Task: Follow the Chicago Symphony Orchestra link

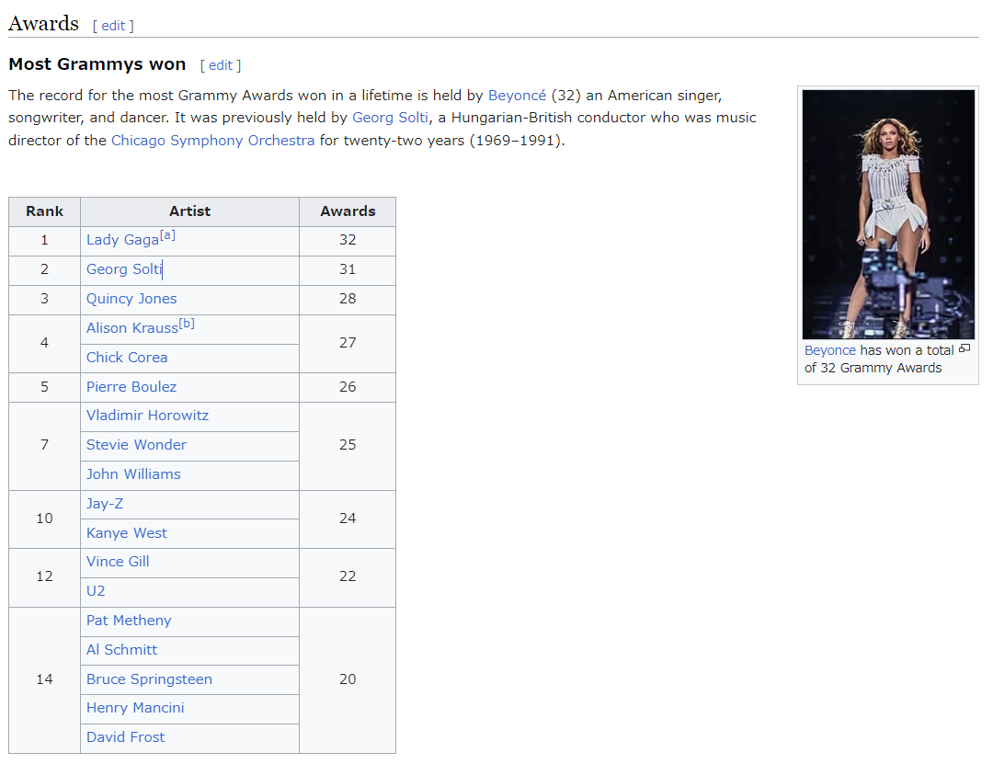Action: pos(212,141)
